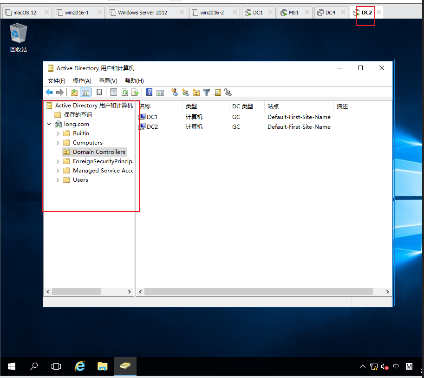424x378 pixels.
Task: Expand the Builtin container
Action: (58, 133)
